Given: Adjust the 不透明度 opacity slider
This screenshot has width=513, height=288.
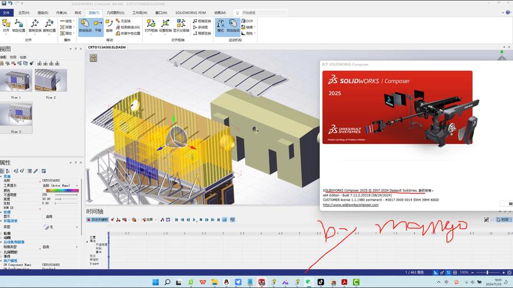Looking at the screenshot, I should 66,195.
